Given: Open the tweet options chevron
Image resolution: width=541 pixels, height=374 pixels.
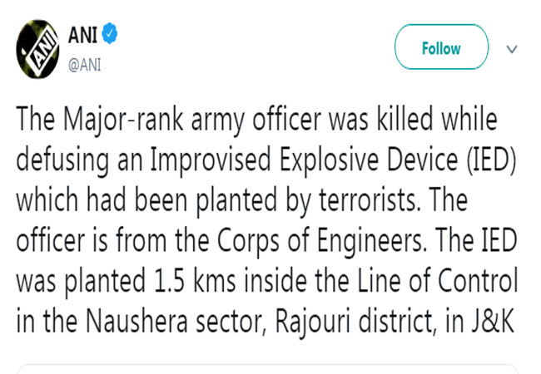Looking at the screenshot, I should (x=512, y=48).
